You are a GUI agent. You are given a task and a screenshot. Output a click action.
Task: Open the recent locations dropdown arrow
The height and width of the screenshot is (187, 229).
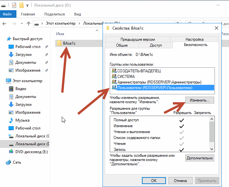[21, 24]
